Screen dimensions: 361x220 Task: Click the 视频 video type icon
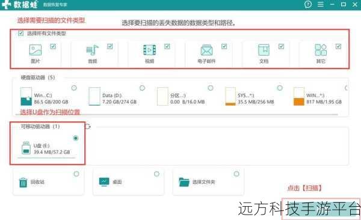click(149, 50)
